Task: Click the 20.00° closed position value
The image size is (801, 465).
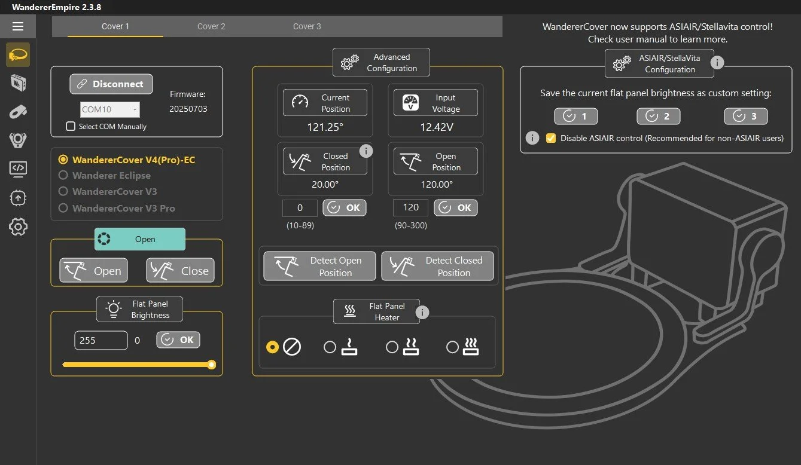Action: pyautogui.click(x=325, y=184)
